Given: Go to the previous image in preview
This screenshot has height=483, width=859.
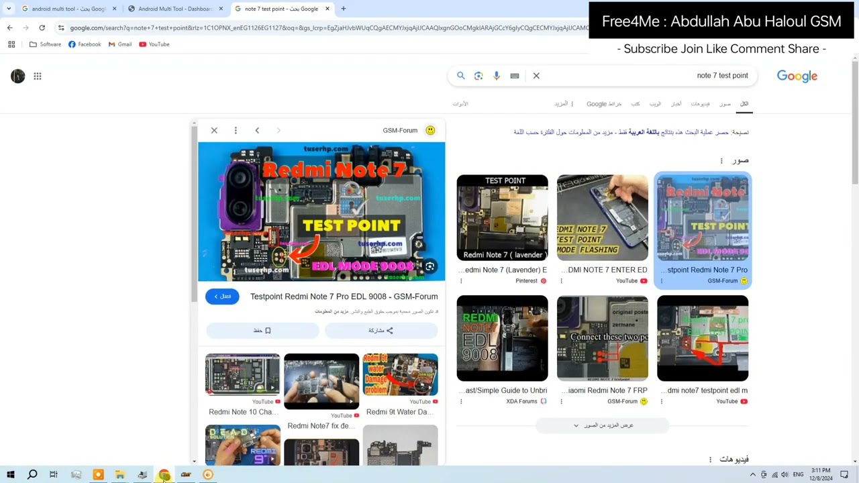Looking at the screenshot, I should tap(257, 130).
